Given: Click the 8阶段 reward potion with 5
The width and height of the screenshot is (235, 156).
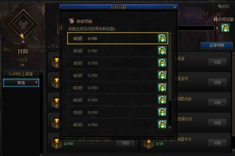Looking at the screenshot, I should [162, 124].
